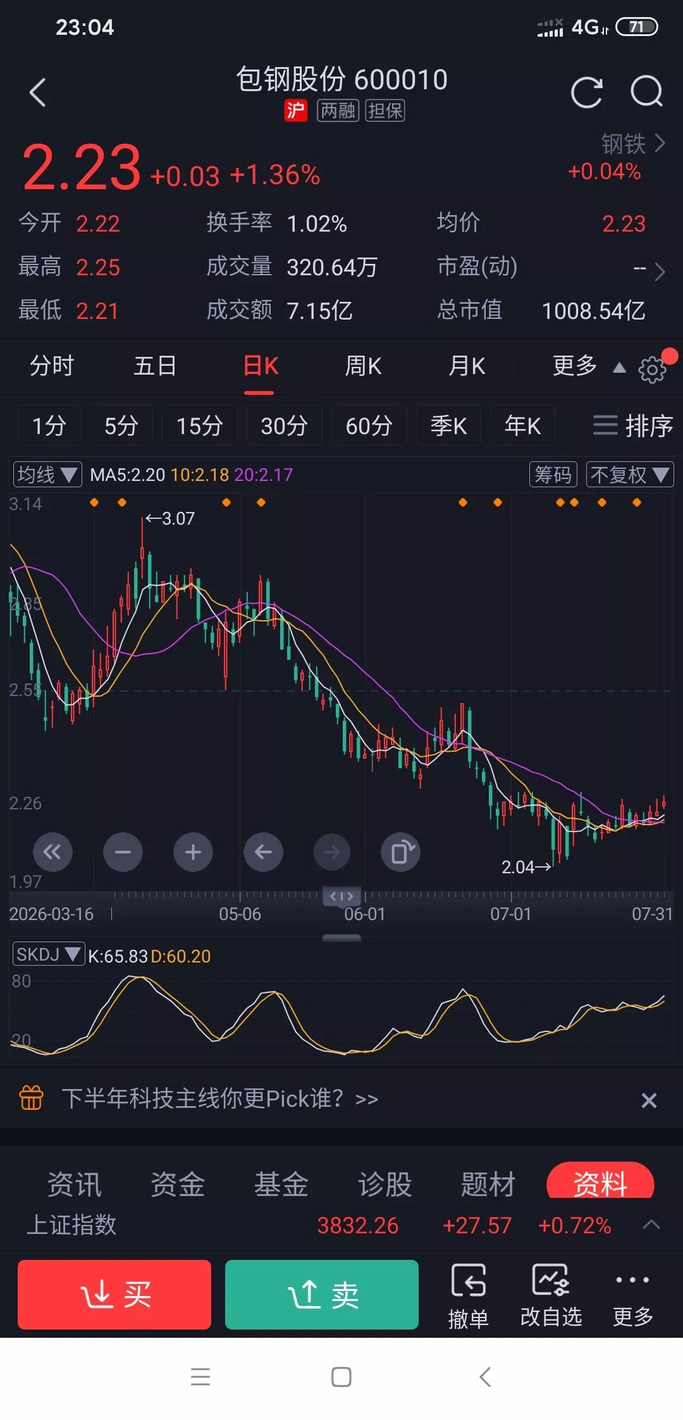Move chart cursor left arrow
Screen dimensions: 683x1420
(x=263, y=852)
